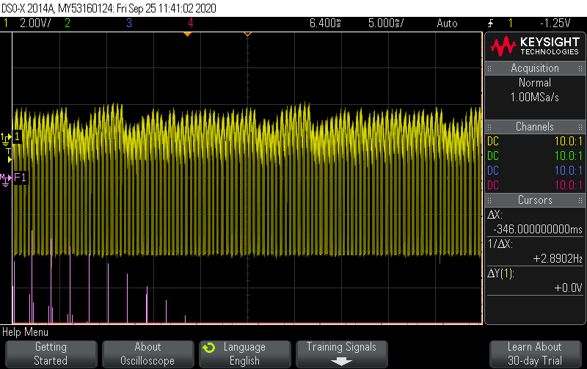Screen dimensions: 587x369
Task: Click magenta 10.0:1 probe ratio value
Action: pos(568,186)
